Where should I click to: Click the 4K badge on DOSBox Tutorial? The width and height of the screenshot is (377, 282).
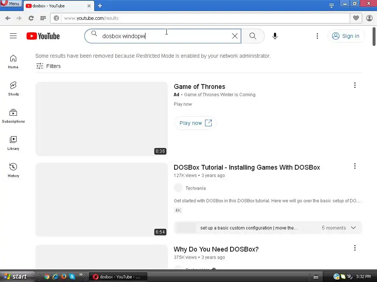178,210
